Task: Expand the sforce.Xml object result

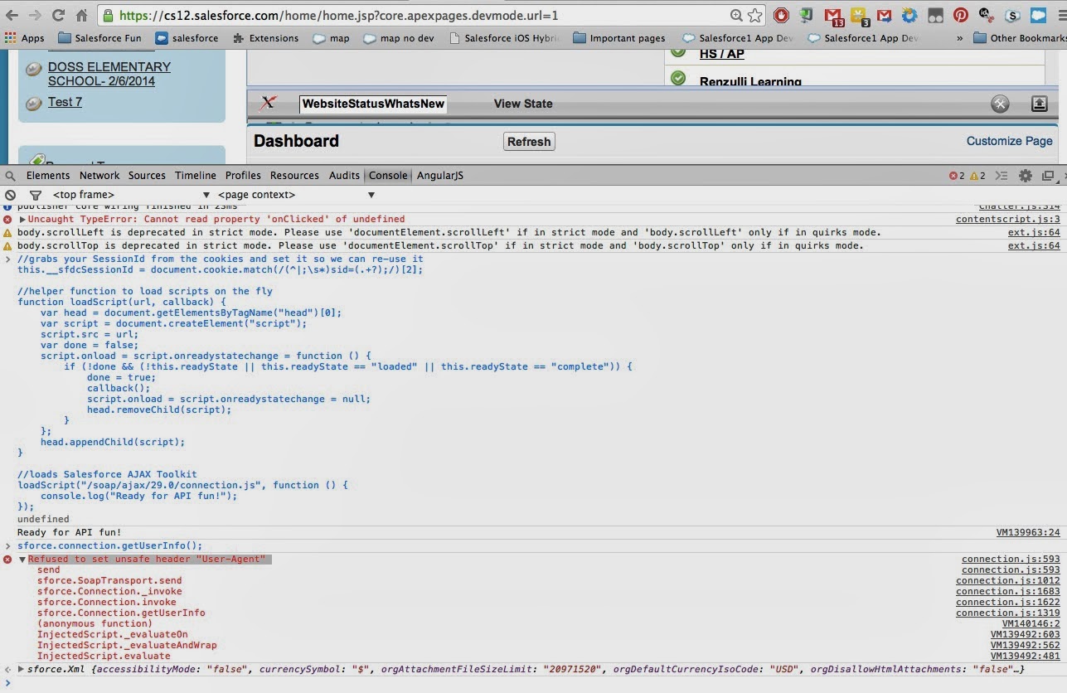Action: (22, 669)
